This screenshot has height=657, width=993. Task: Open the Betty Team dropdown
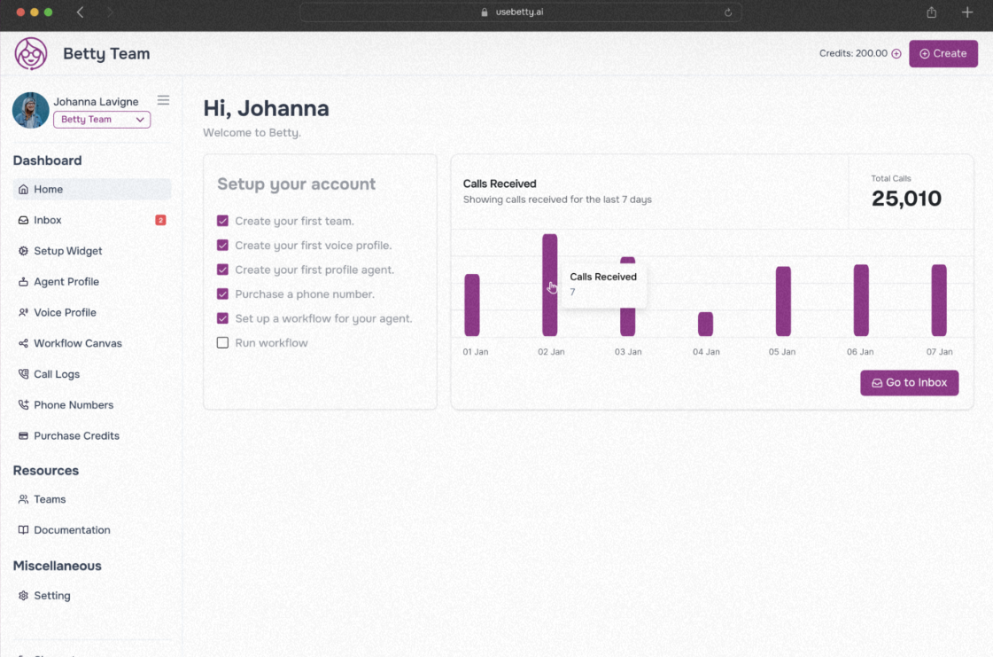coord(102,119)
